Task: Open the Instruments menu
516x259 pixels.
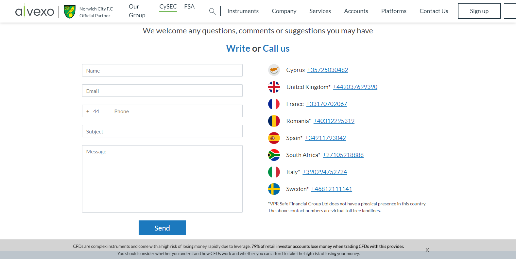Action: (243, 11)
